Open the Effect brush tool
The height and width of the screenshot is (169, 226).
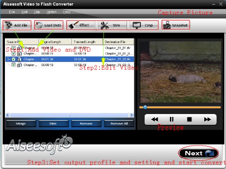click(x=74, y=25)
